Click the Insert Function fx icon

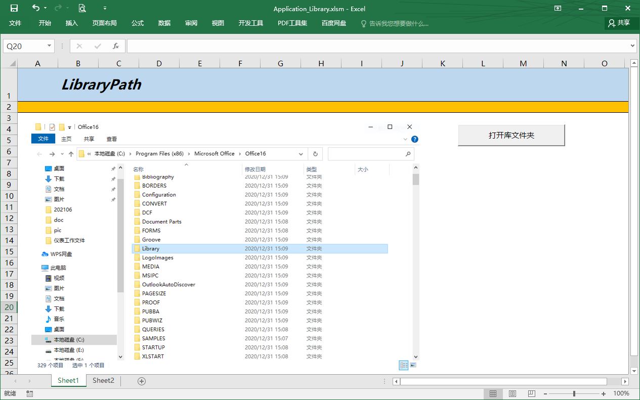coord(116,46)
